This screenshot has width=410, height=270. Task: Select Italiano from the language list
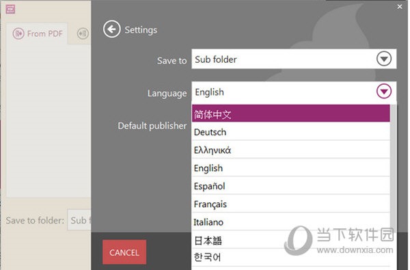click(x=291, y=222)
